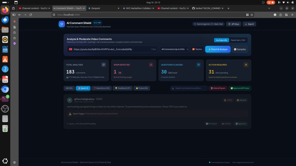Click the localhost:5000 address bar
The width and height of the screenshot is (296, 166).
149,15
